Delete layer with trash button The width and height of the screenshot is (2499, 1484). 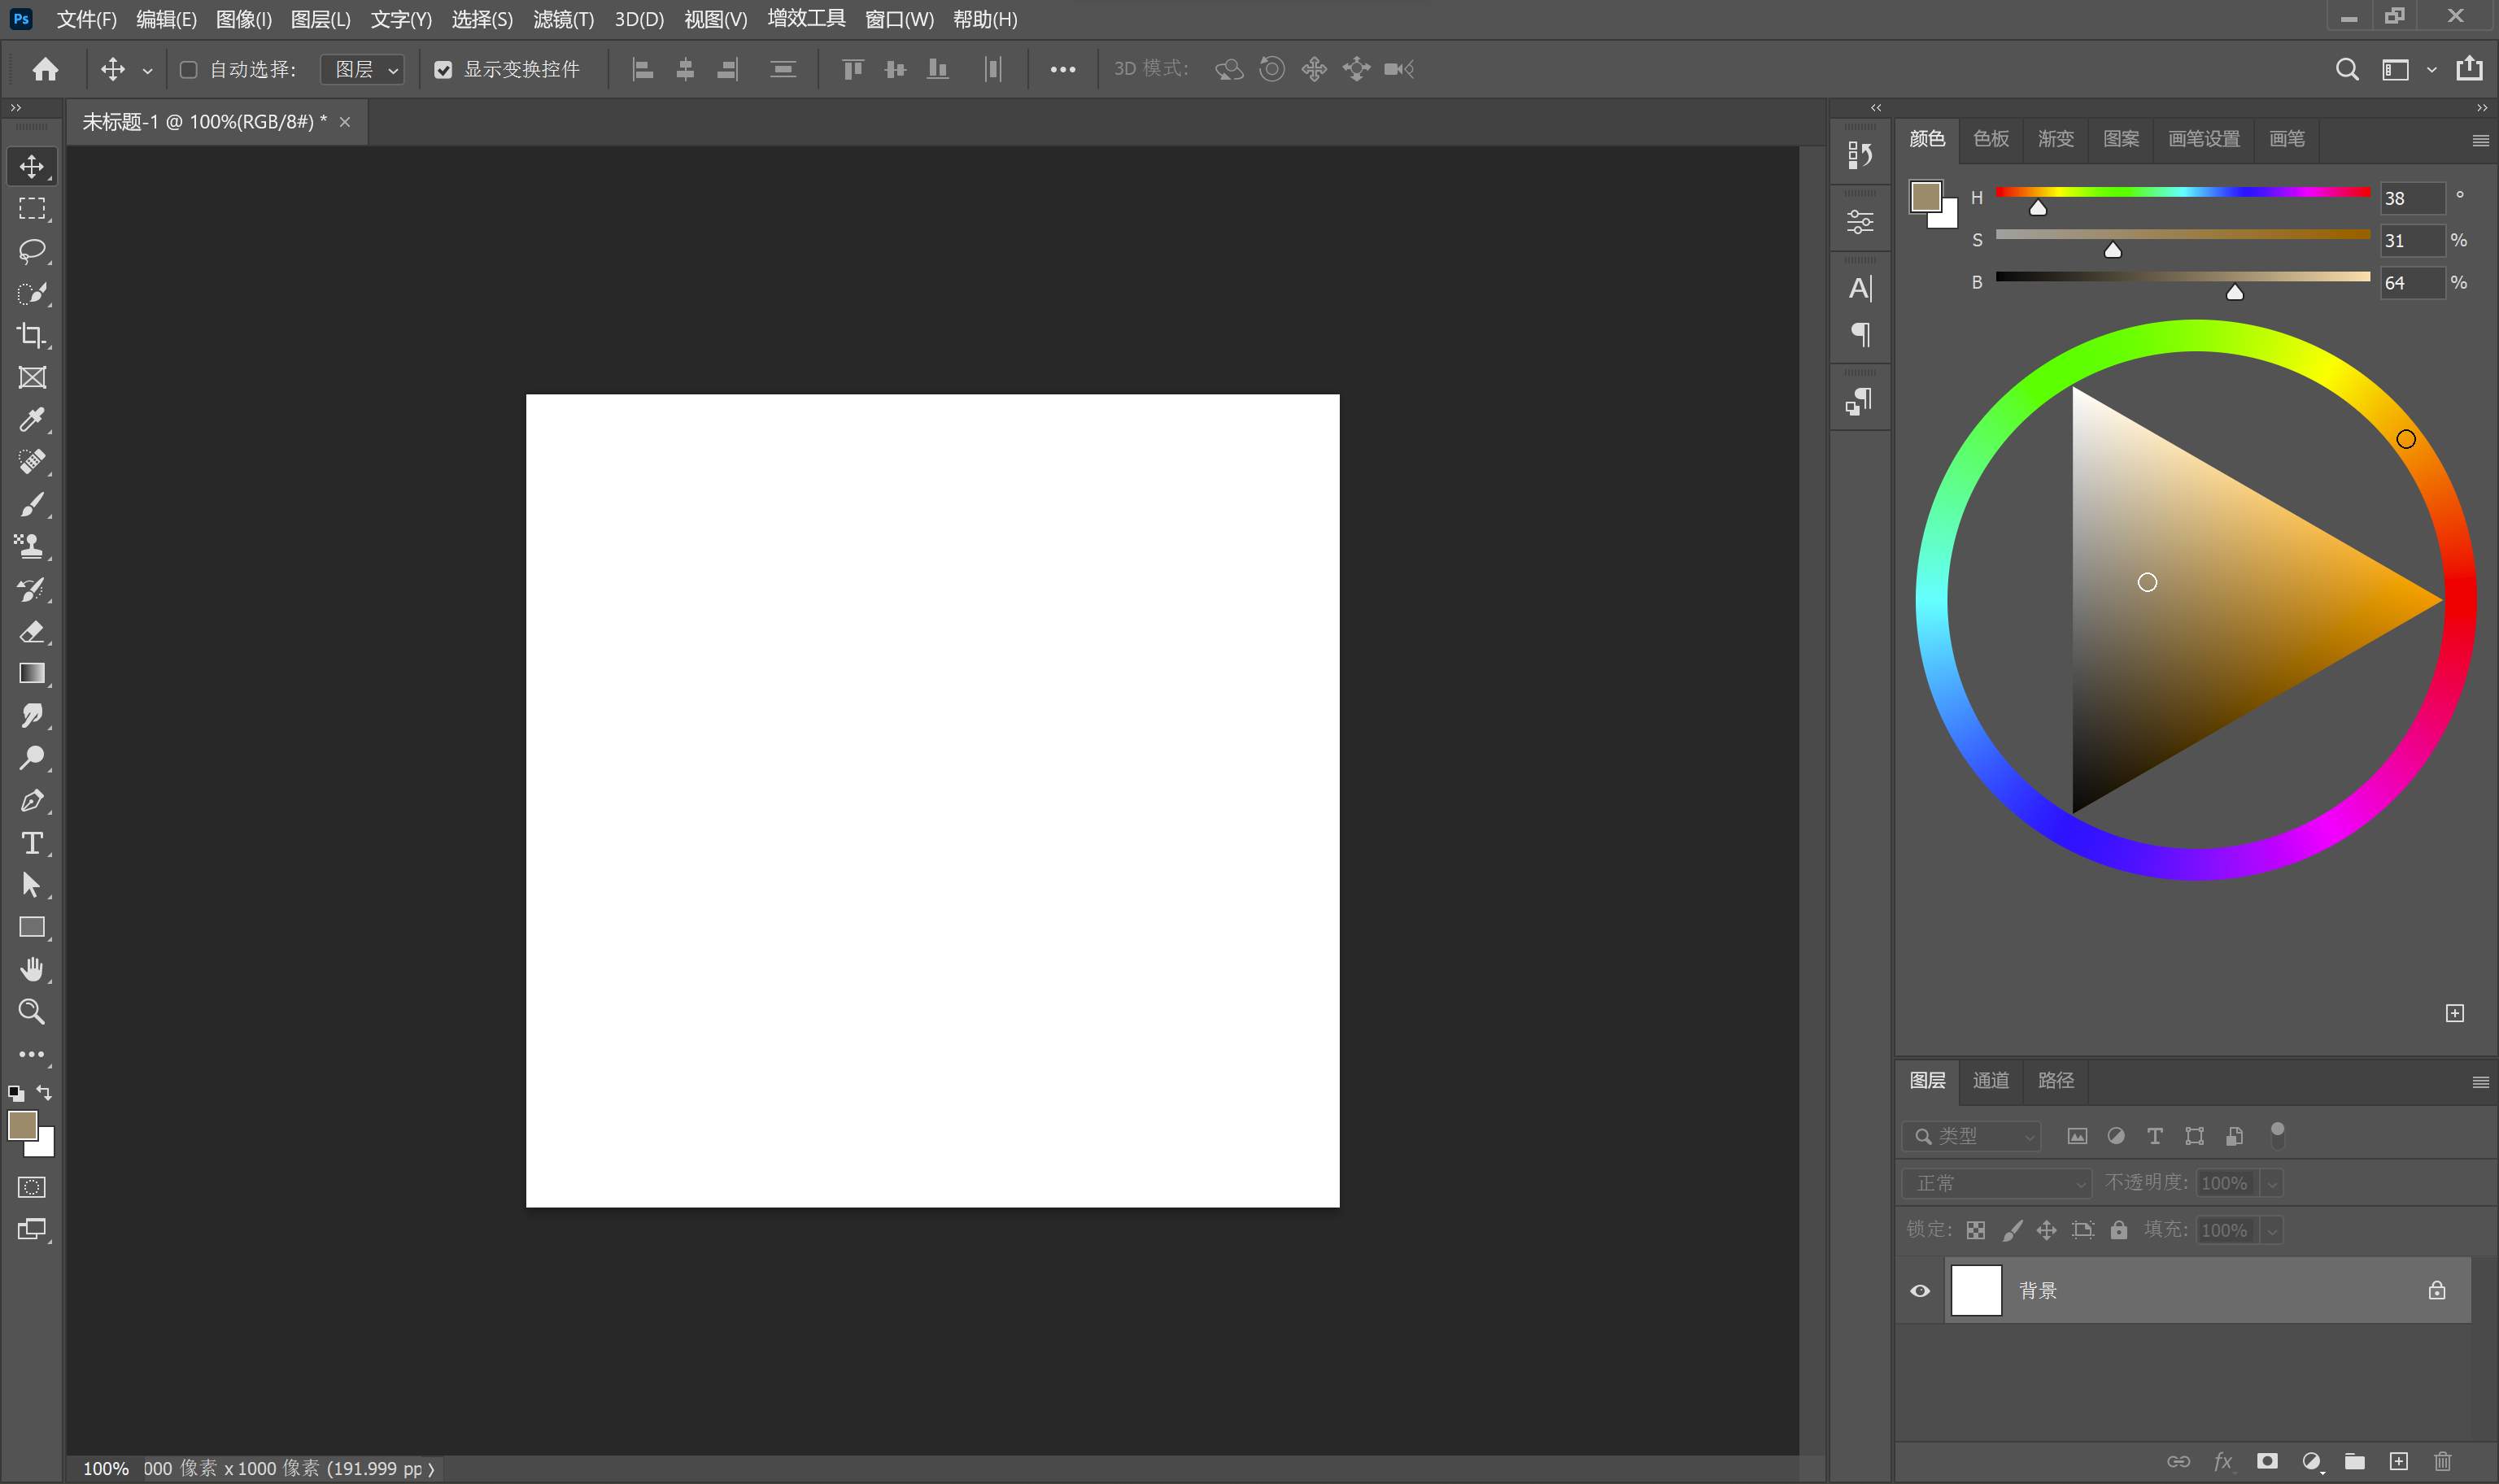coord(2442,1461)
